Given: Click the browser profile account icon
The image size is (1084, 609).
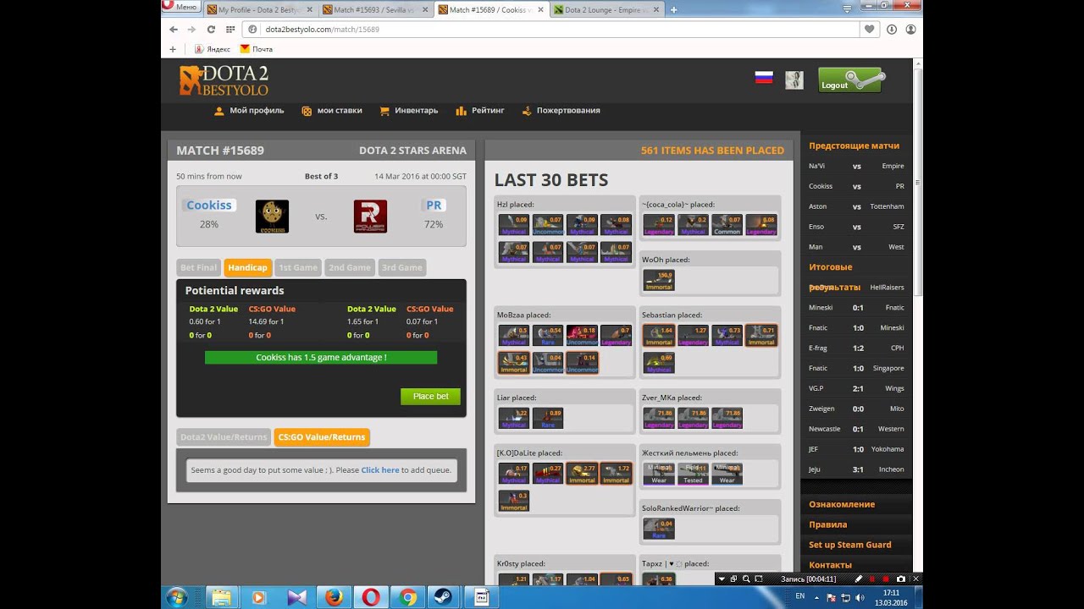Looking at the screenshot, I should [910, 29].
